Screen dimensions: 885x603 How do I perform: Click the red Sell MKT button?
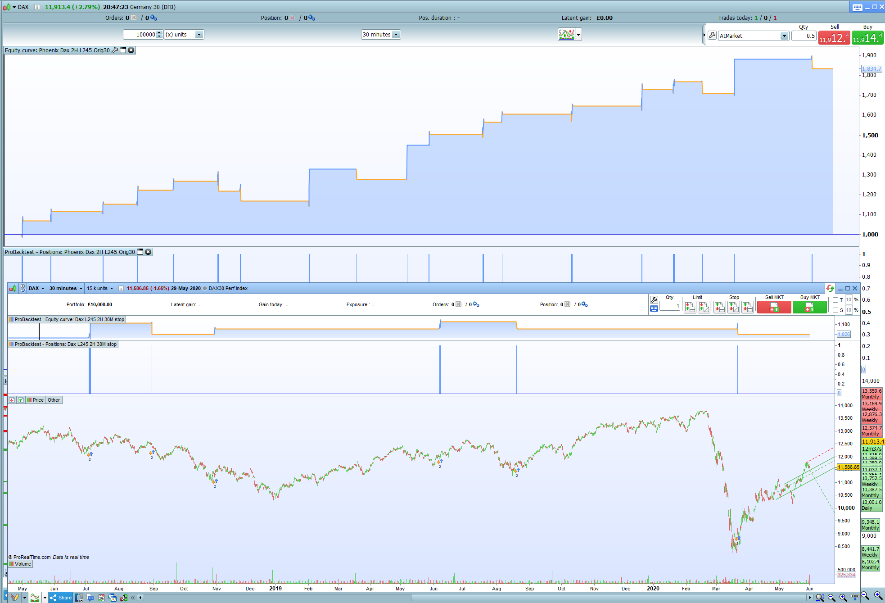point(774,307)
